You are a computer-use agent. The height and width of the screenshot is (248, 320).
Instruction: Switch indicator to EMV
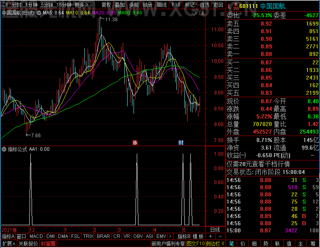(161, 236)
